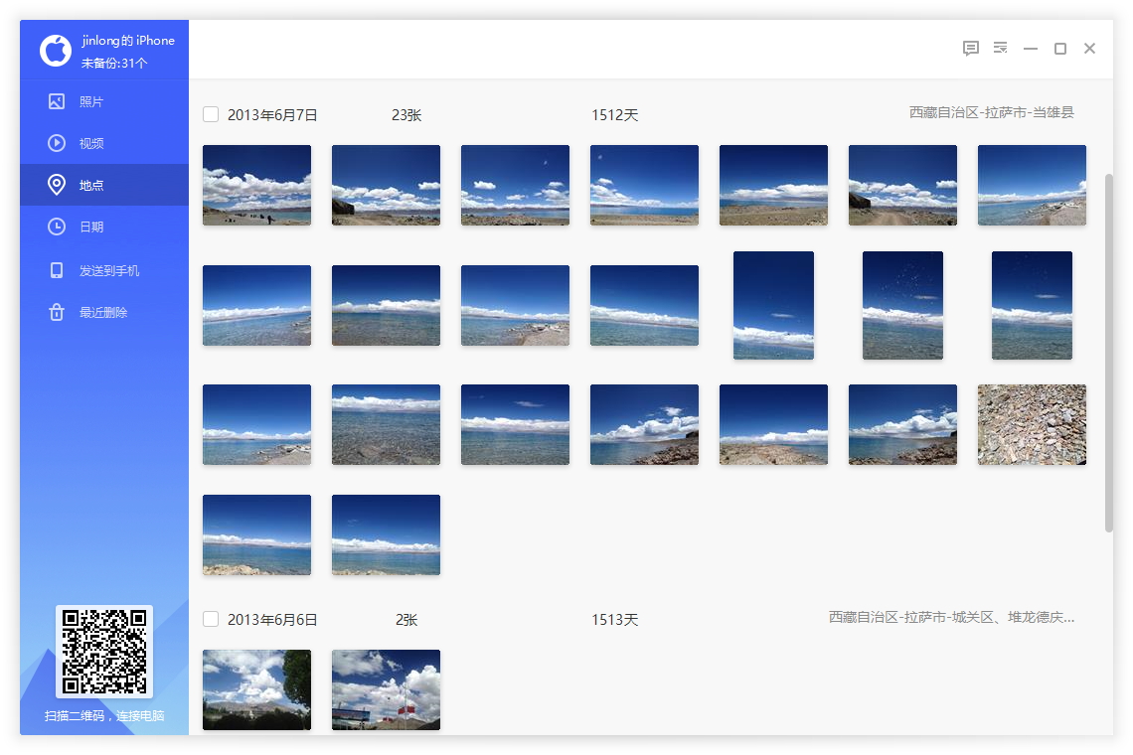Open June 6 photo with tree and clouds
This screenshot has height=755, width=1133.
point(256,689)
